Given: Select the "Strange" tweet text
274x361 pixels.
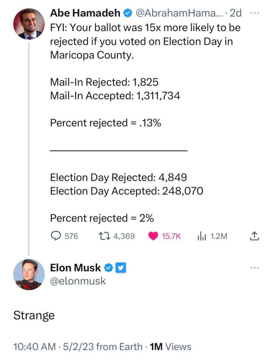Looking at the screenshot, I should click(x=34, y=315).
